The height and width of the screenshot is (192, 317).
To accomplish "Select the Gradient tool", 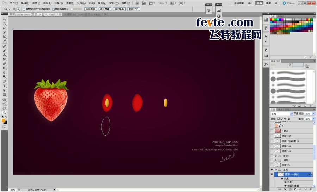I will [4, 68].
